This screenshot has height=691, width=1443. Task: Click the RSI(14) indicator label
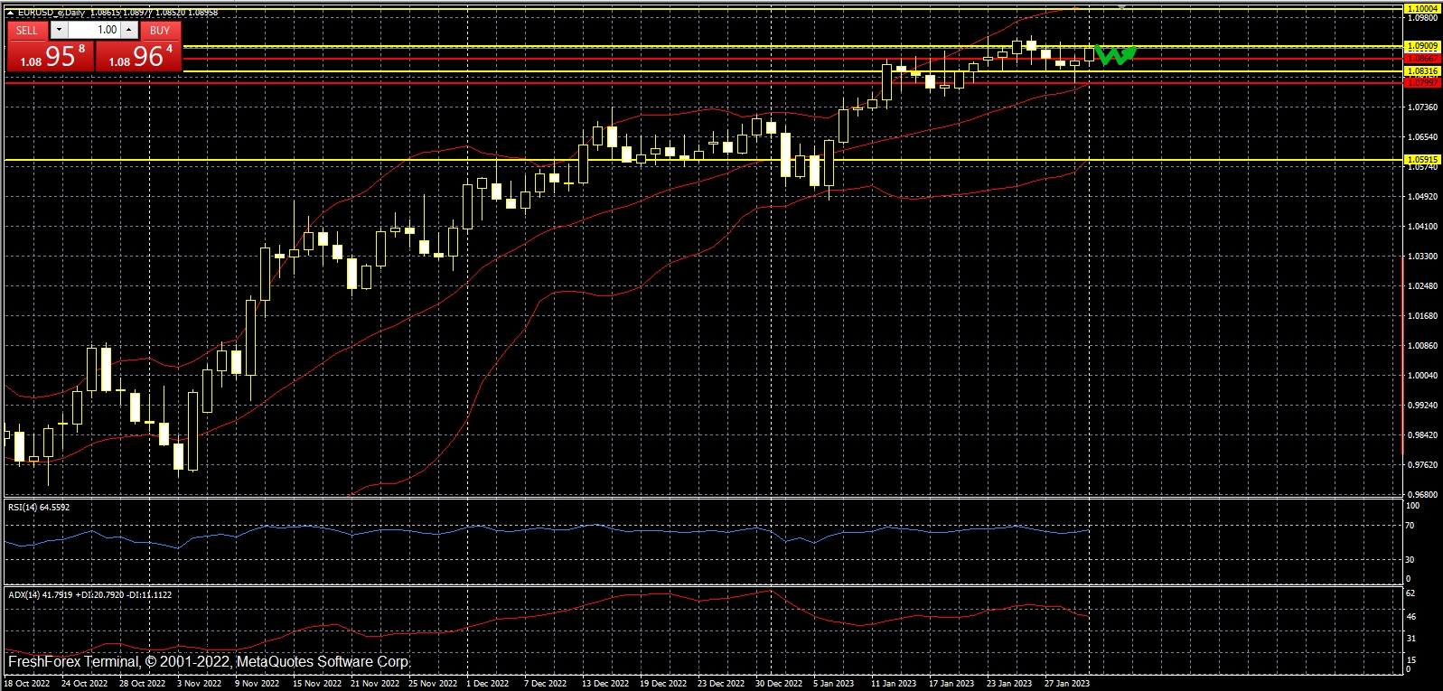39,508
